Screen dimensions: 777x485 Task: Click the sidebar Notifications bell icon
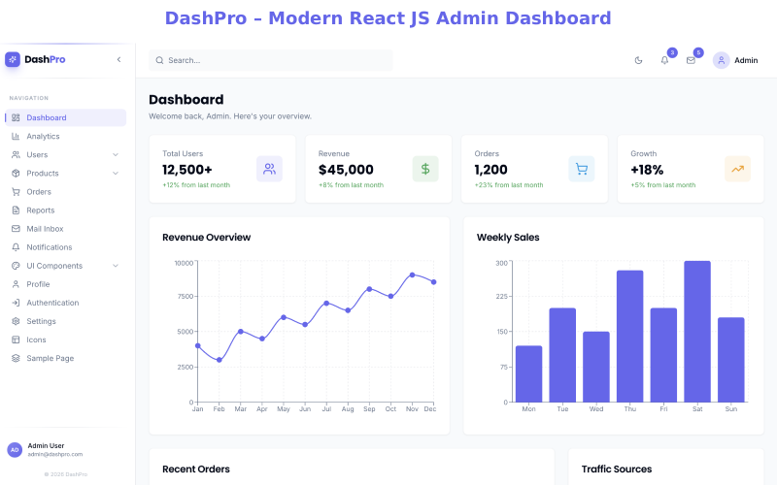(x=16, y=247)
